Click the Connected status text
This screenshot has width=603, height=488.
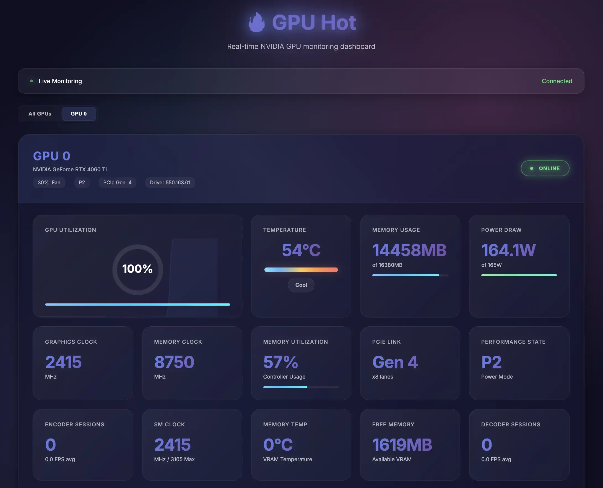pyautogui.click(x=557, y=81)
